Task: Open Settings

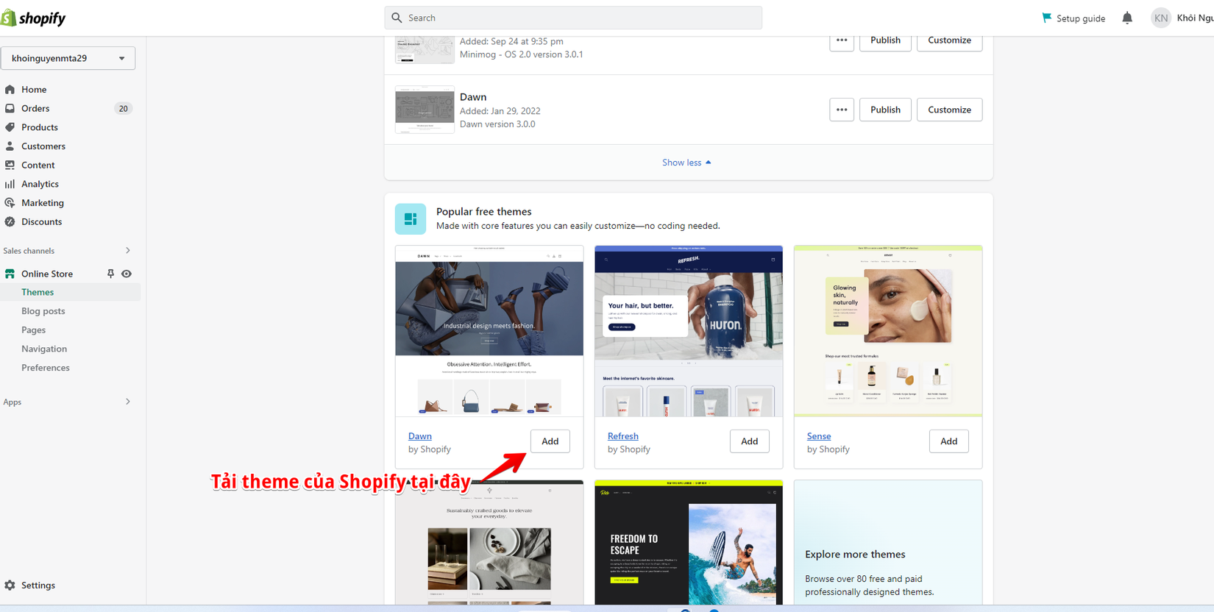Action: click(x=38, y=586)
